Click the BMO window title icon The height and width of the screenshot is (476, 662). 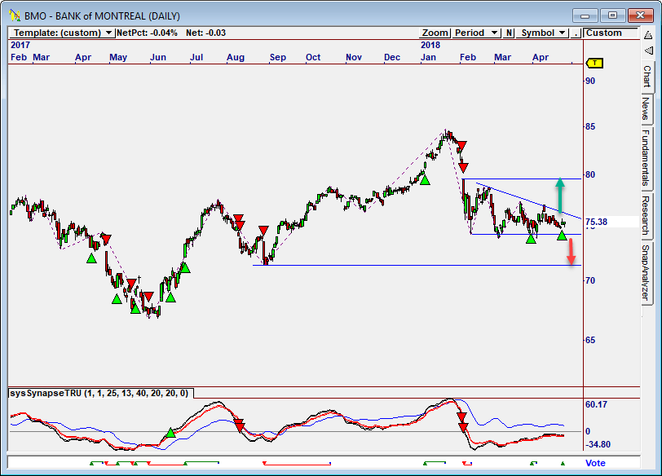tap(14, 15)
